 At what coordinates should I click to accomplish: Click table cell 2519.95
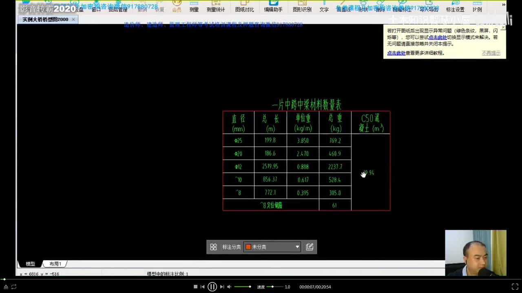[x=270, y=166]
